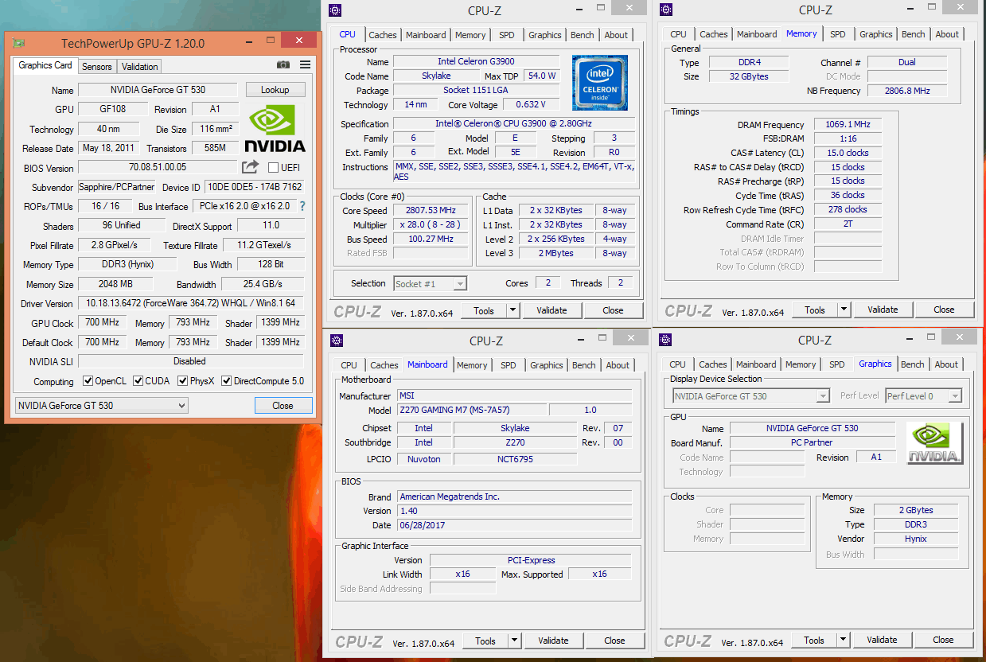This screenshot has width=986, height=662.
Task: Open the Socket #1 selection dropdown
Action: tap(431, 283)
